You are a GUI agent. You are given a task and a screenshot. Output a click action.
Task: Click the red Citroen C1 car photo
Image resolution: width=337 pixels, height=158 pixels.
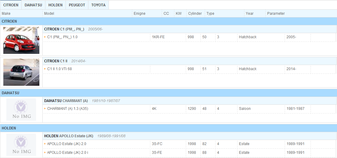[21, 40]
